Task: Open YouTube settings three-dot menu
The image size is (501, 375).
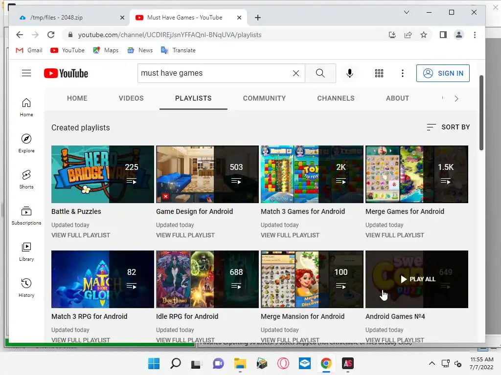Action: 403,73
